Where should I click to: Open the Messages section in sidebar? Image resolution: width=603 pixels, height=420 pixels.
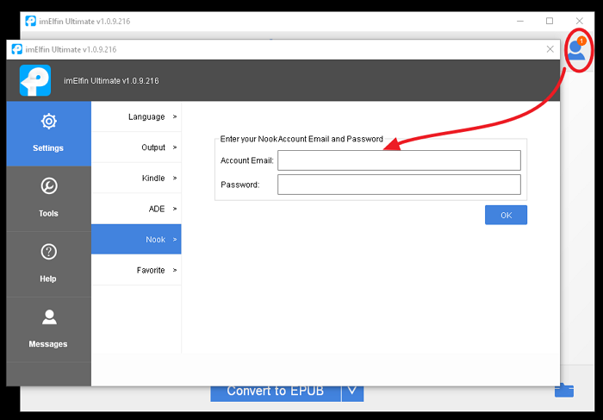coord(48,329)
